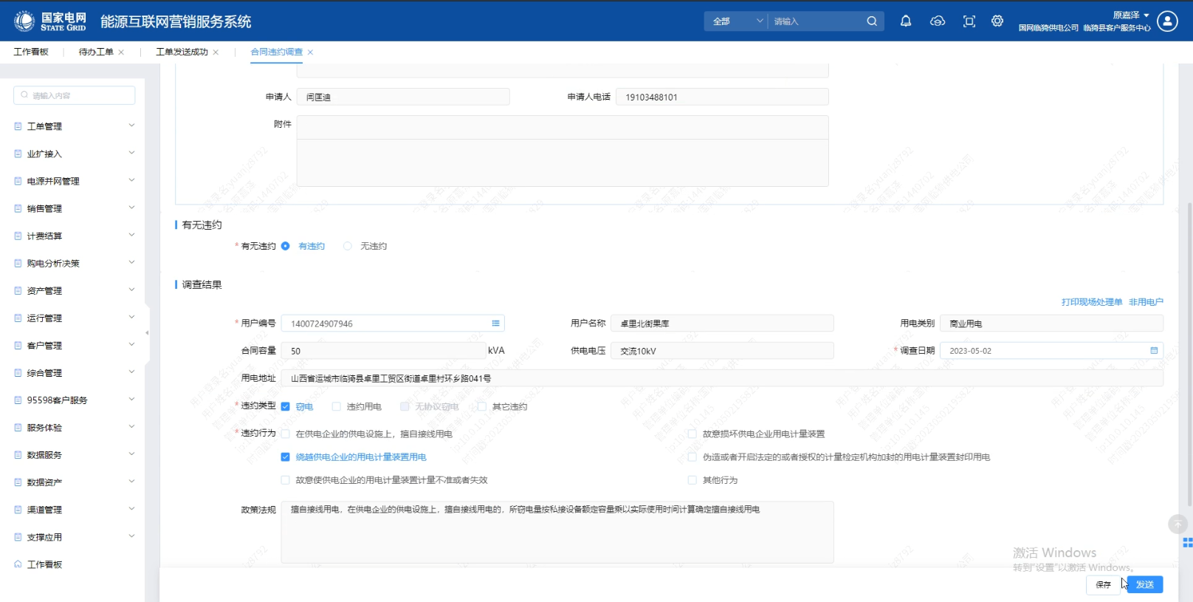Check the 故意损坏供电企业用电计量装置 box
1193x602 pixels.
tap(692, 434)
